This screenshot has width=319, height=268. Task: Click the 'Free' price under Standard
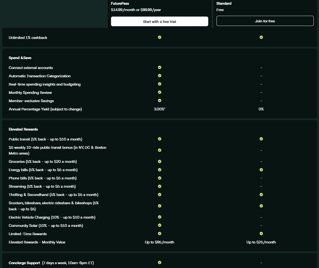[x=220, y=10]
